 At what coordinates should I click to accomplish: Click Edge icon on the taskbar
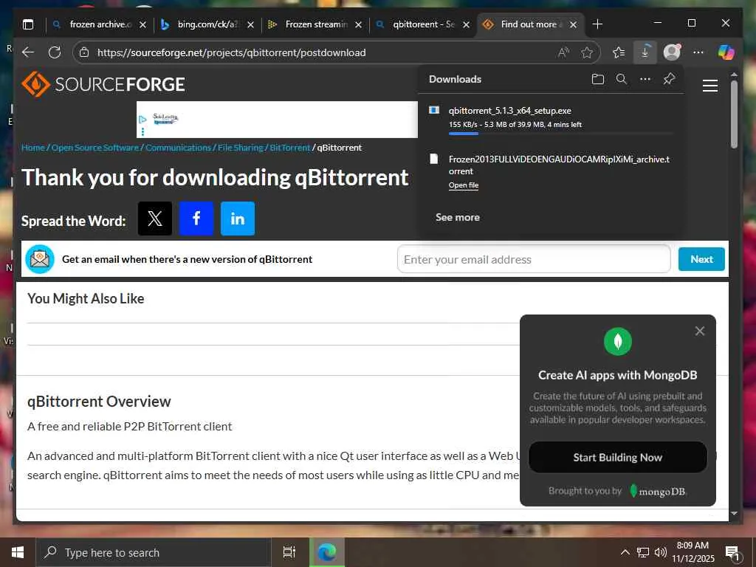pyautogui.click(x=326, y=552)
